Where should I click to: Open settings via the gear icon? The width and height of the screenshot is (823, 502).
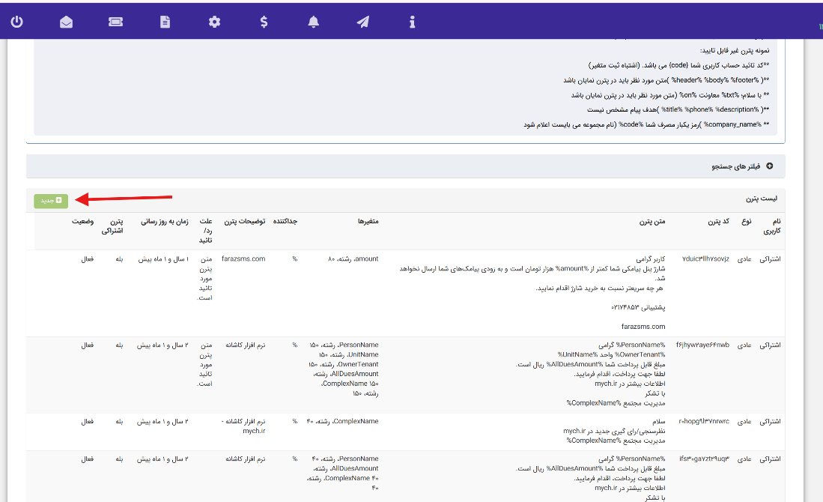[x=214, y=22]
